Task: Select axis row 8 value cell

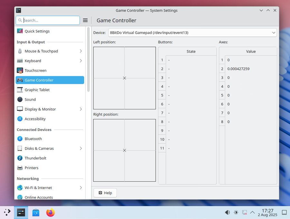Action: tap(251, 122)
